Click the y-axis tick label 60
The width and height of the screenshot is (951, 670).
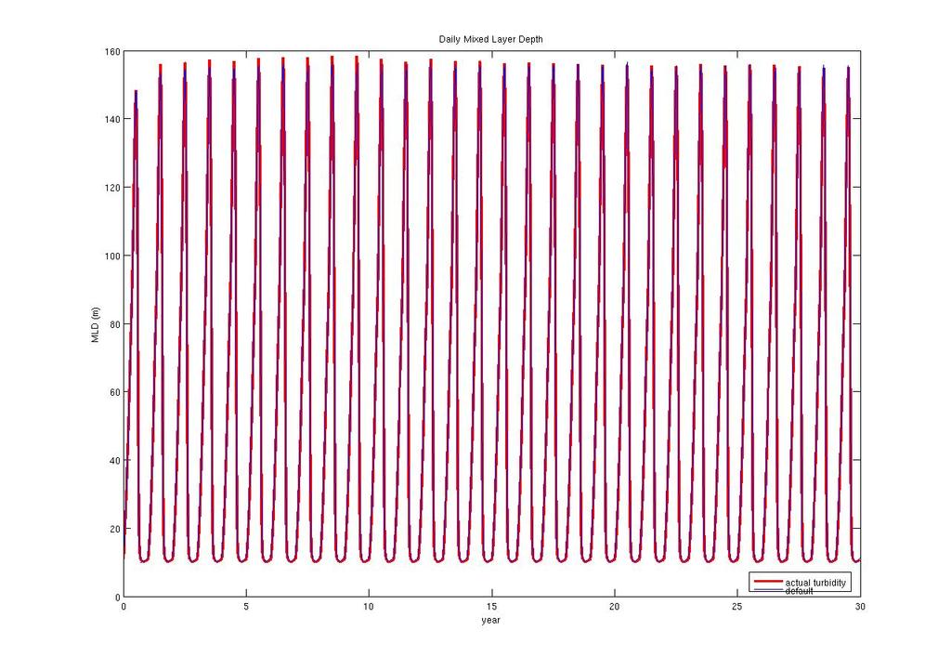click(114, 393)
